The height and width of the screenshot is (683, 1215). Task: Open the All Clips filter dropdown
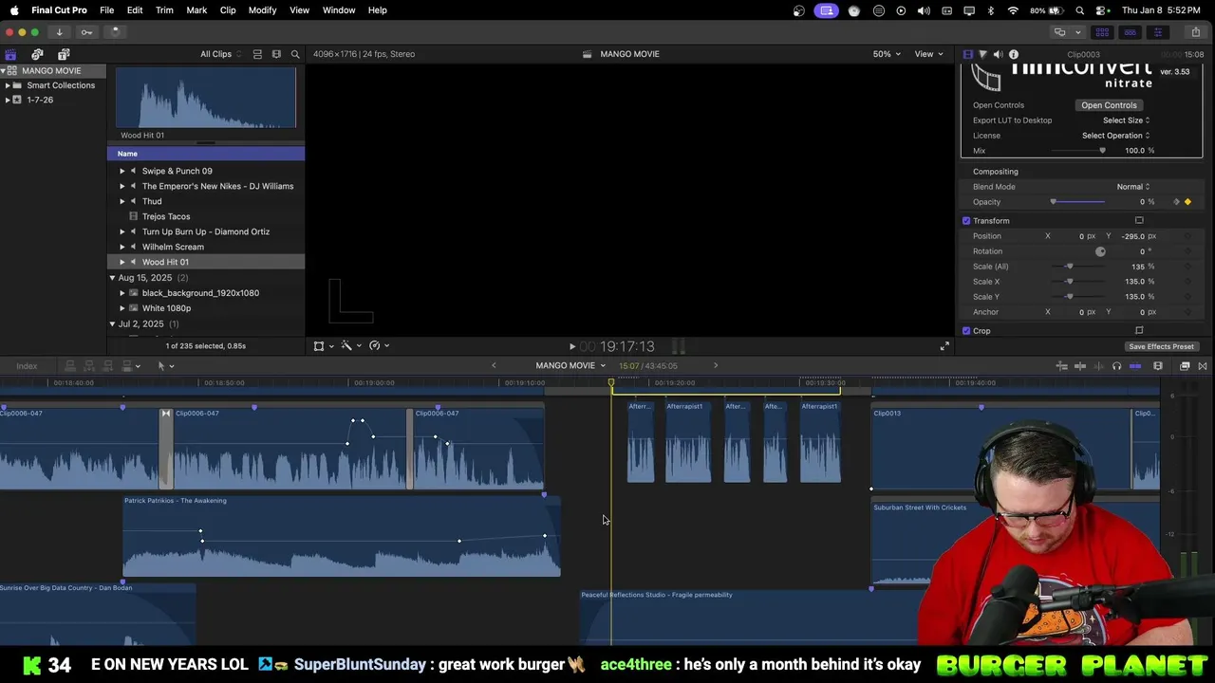coord(220,54)
